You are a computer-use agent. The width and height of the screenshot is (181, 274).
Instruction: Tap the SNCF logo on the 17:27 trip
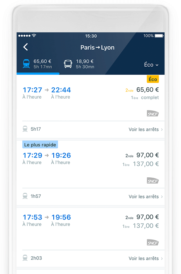(153, 114)
